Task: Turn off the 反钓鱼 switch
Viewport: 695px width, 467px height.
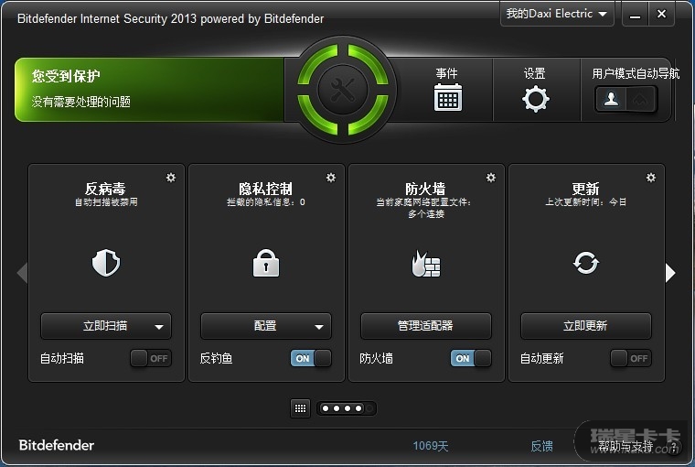Action: [311, 358]
